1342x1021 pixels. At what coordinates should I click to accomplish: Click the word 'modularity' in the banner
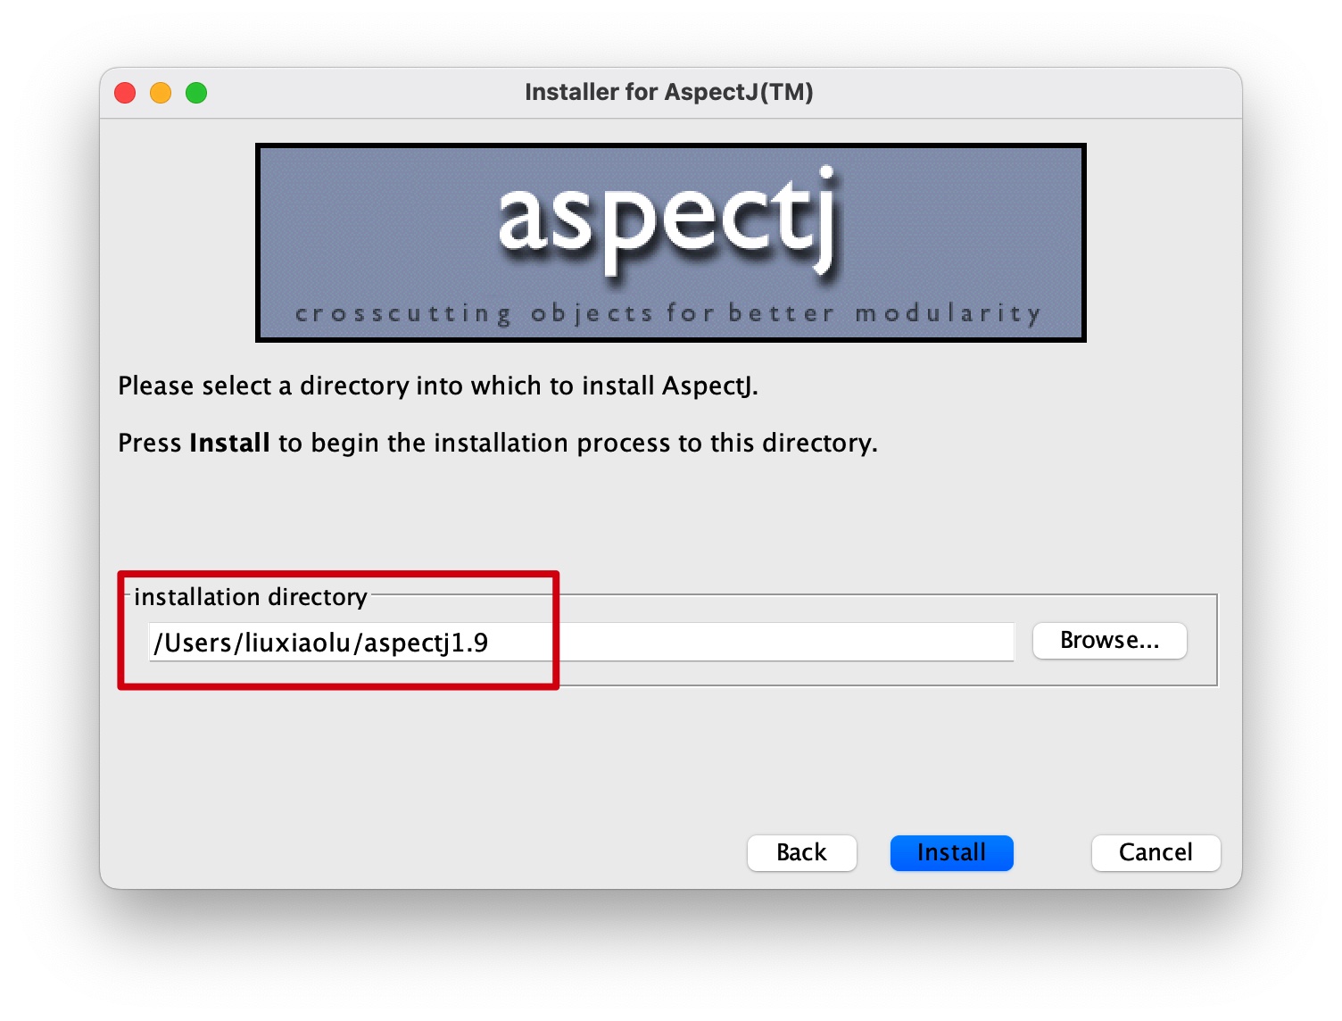[948, 313]
